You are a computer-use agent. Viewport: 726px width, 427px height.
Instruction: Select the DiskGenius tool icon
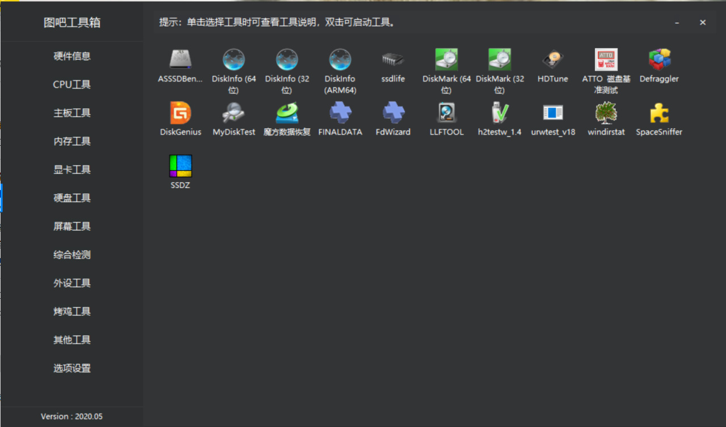click(x=180, y=113)
